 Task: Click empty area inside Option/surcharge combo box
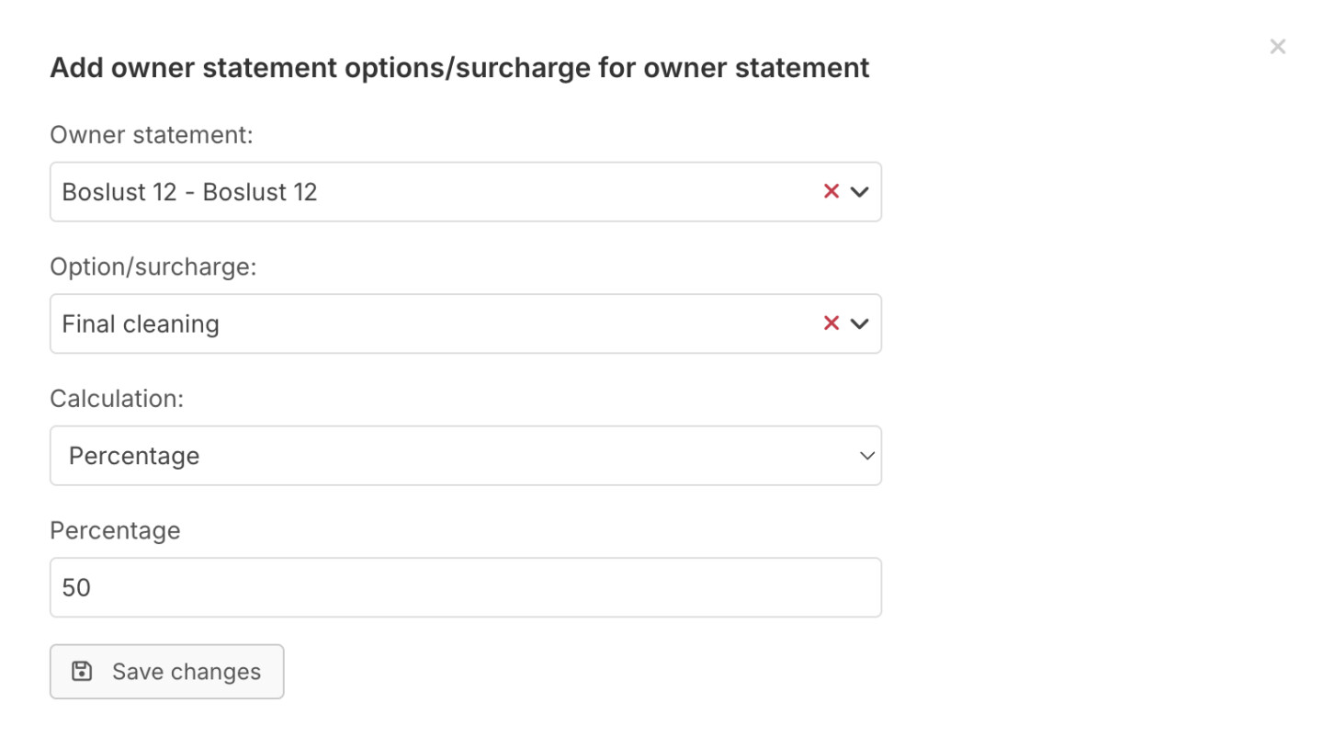(515, 323)
